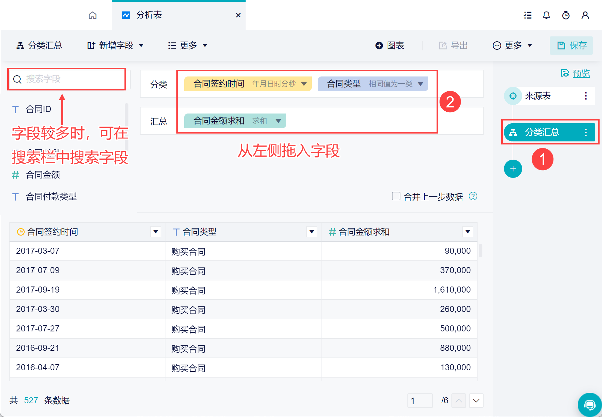This screenshot has height=417, width=602.
Task: Open the customer service chat bubble
Action: tap(590, 405)
